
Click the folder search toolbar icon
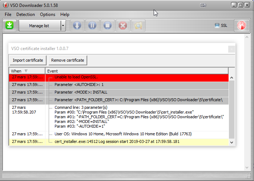[138, 25]
